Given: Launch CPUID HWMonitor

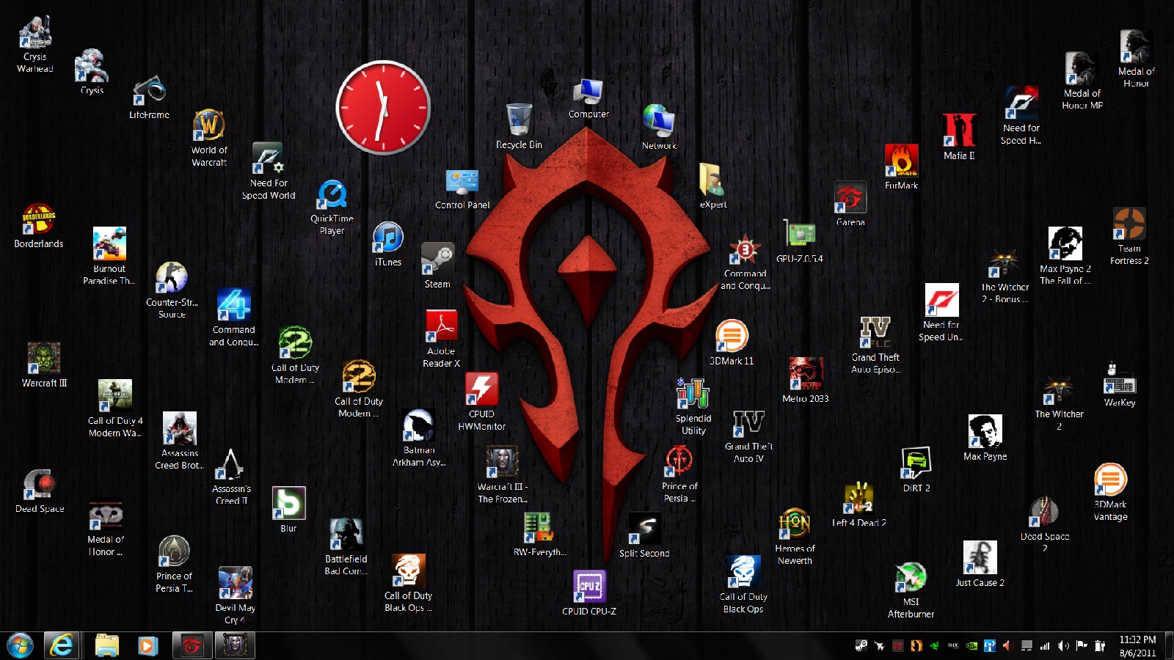Looking at the screenshot, I should click(481, 402).
